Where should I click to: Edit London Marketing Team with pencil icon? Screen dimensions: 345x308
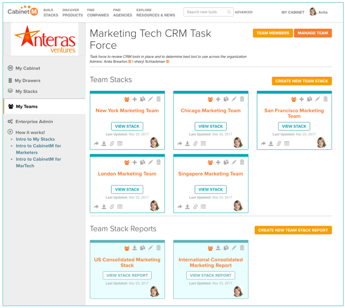151,162
